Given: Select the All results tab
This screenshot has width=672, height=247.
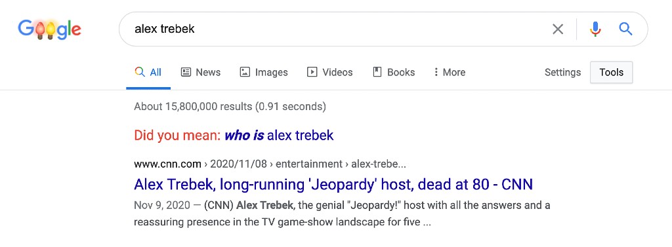Looking at the screenshot, I should [148, 72].
